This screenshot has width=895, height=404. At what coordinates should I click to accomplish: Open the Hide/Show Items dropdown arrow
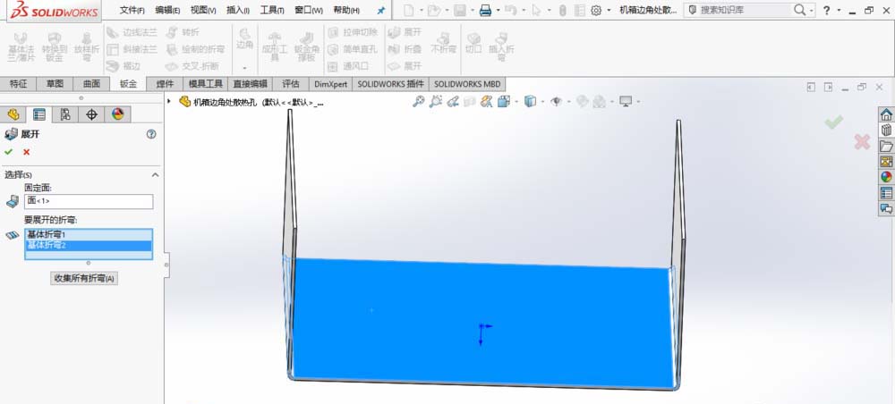(567, 102)
